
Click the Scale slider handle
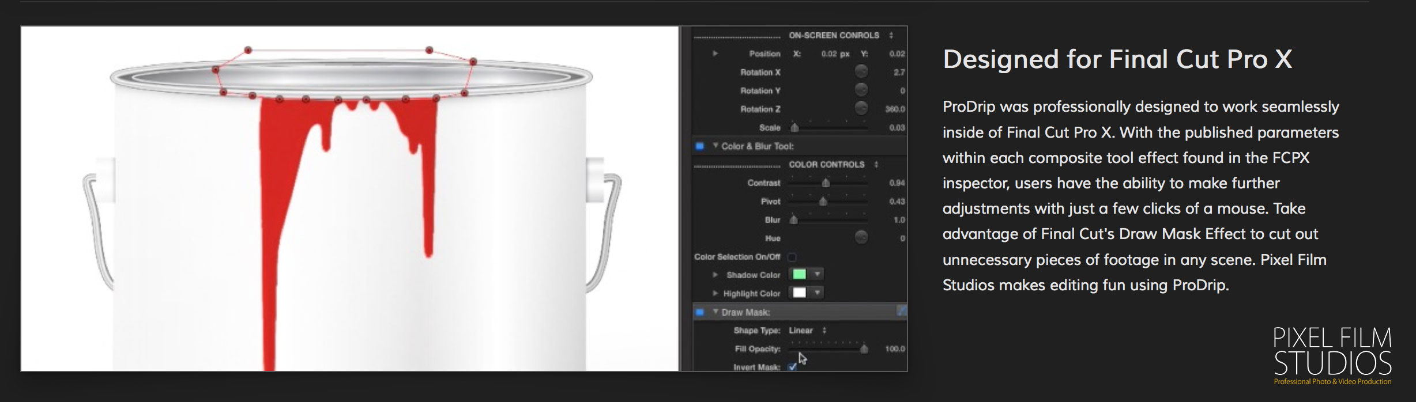click(794, 127)
